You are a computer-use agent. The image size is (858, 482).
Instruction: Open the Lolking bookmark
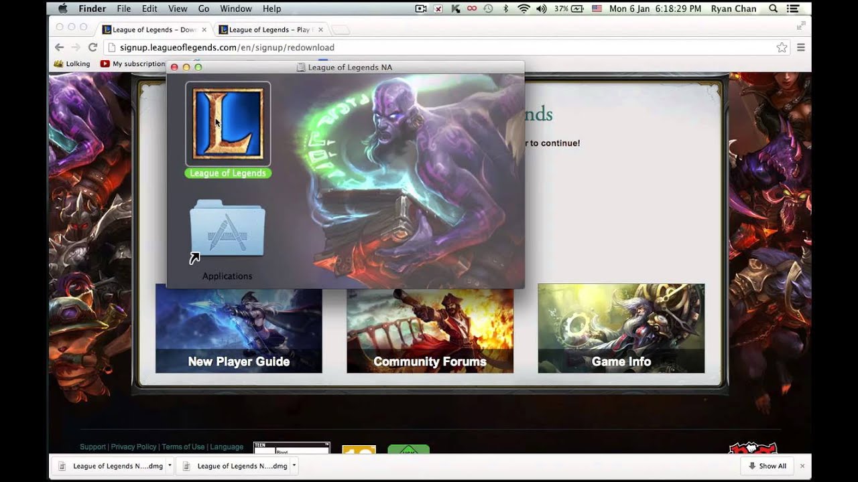(72, 64)
